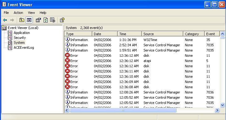This screenshot has height=120, width=226.
Task: Click the 1:59:51 AM time cell
Action: click(x=128, y=50)
